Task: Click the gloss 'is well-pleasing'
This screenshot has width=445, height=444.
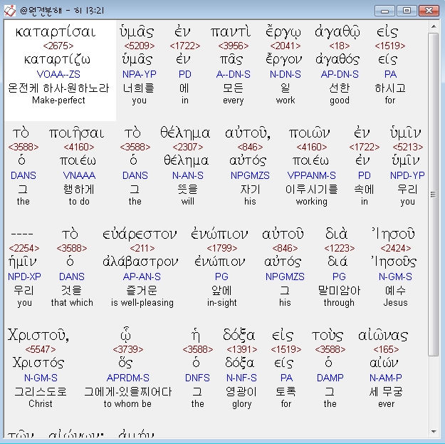Action: coord(142,303)
